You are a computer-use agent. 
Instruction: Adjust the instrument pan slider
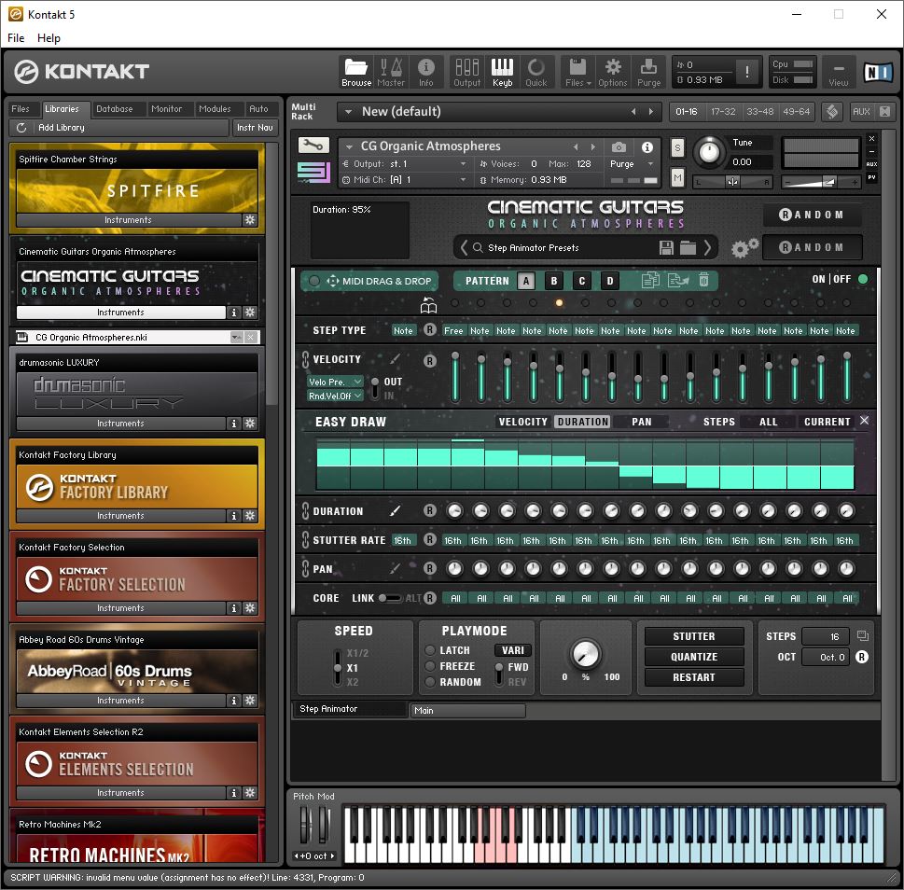(x=732, y=182)
